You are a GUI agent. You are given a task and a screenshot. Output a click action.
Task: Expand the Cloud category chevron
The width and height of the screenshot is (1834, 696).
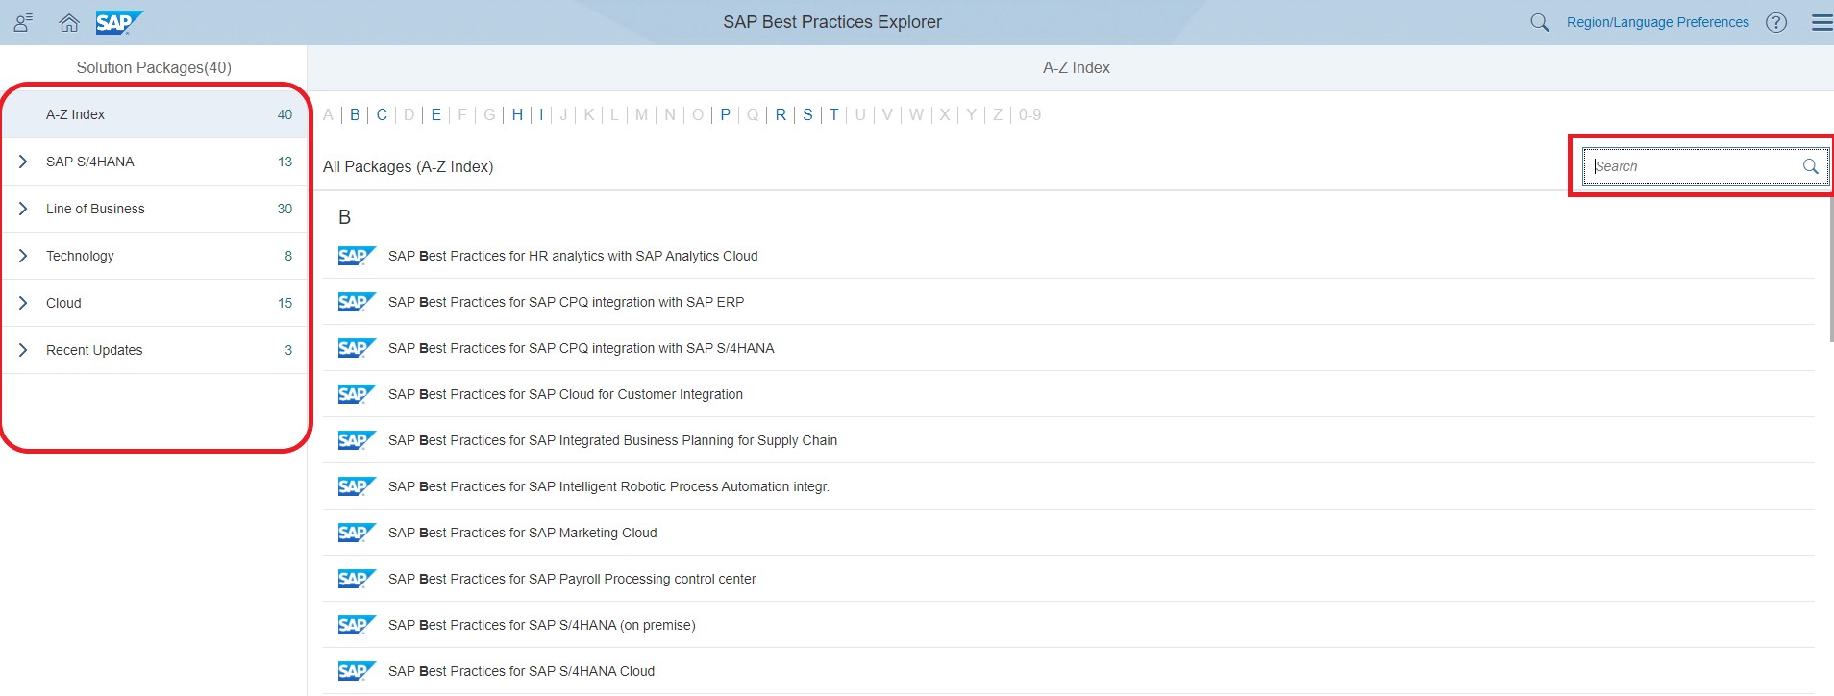(x=23, y=303)
